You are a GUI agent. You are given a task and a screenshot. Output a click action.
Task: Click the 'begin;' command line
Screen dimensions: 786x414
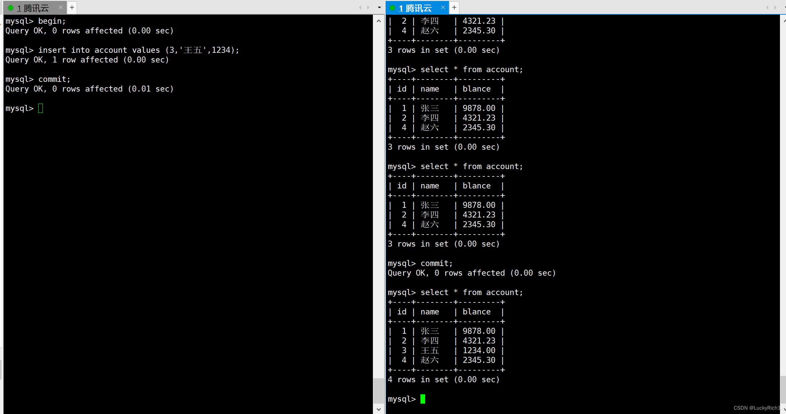[35, 21]
